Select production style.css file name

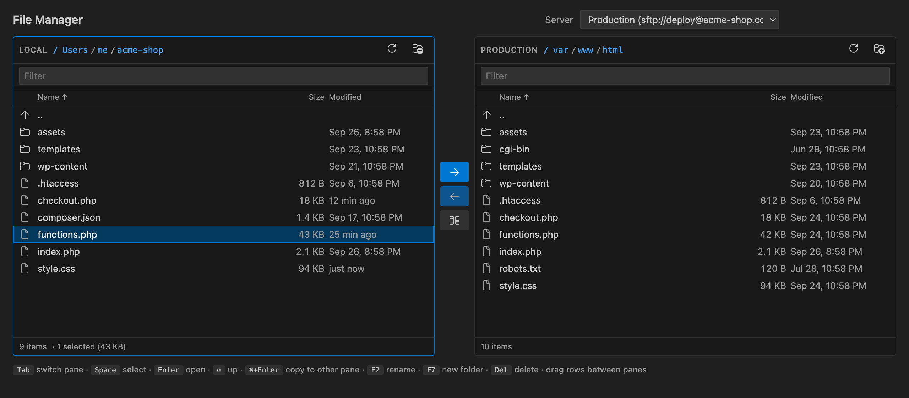coord(518,286)
